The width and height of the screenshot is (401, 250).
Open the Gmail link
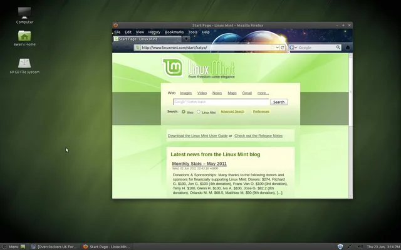[247, 93]
